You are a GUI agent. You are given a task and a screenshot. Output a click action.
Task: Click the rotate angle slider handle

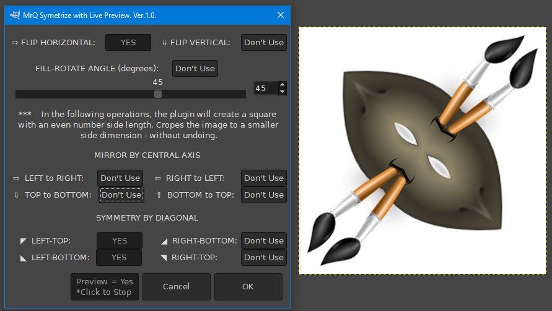click(x=158, y=94)
